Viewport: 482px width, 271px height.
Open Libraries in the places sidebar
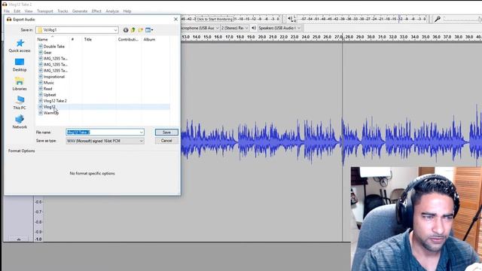(x=20, y=84)
